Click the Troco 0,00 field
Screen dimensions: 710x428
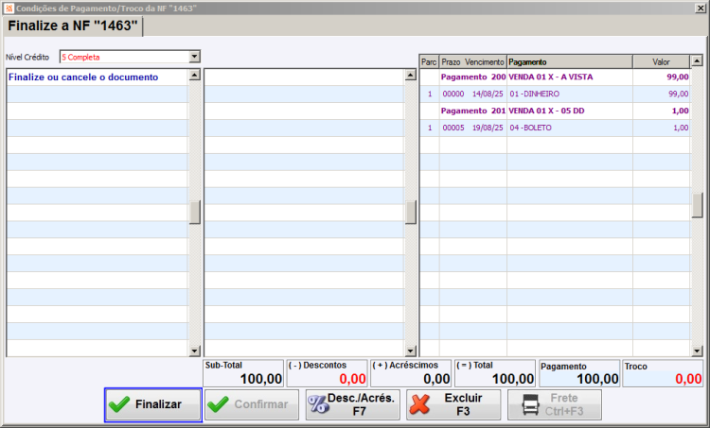click(663, 373)
